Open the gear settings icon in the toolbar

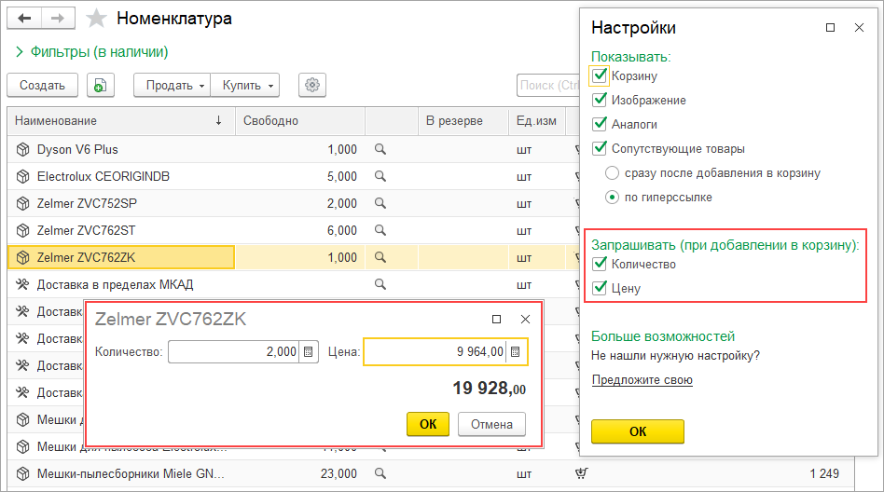[312, 85]
